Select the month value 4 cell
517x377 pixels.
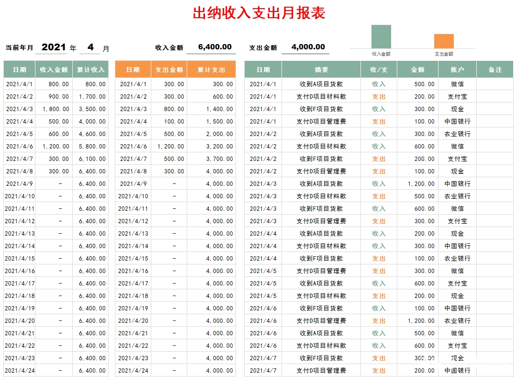(90, 47)
